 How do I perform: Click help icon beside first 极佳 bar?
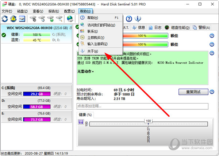[212, 36]
